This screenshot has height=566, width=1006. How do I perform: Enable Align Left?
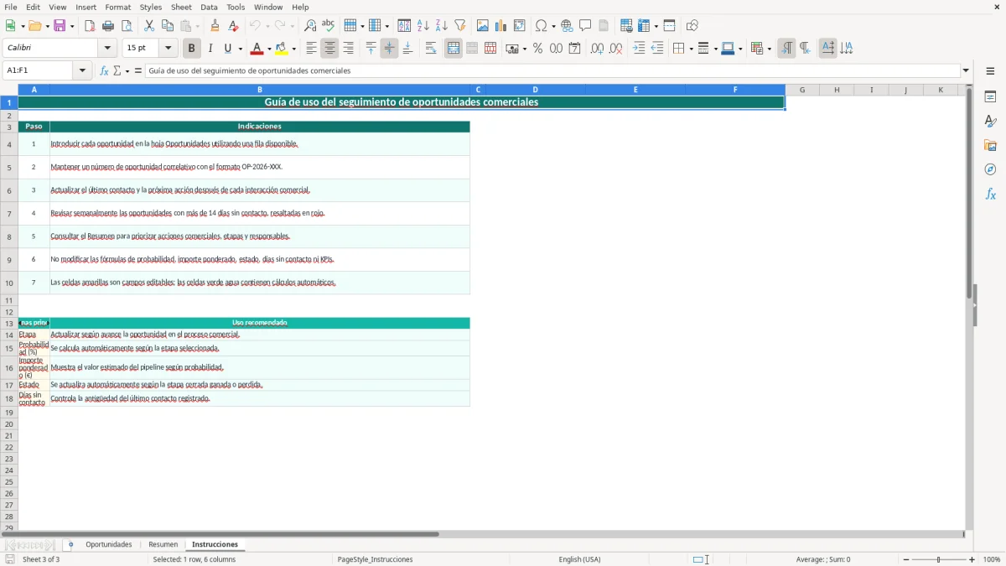(312, 49)
